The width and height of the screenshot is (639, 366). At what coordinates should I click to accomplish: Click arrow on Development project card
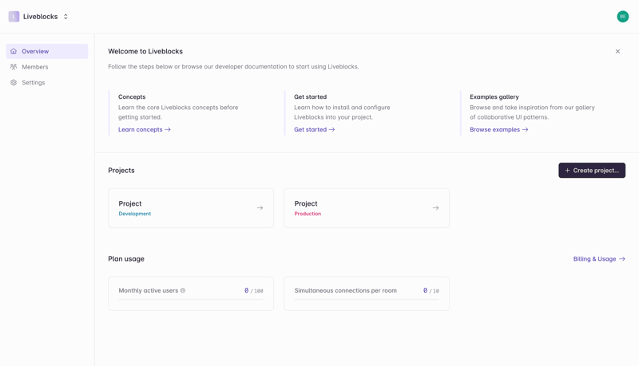[260, 208]
